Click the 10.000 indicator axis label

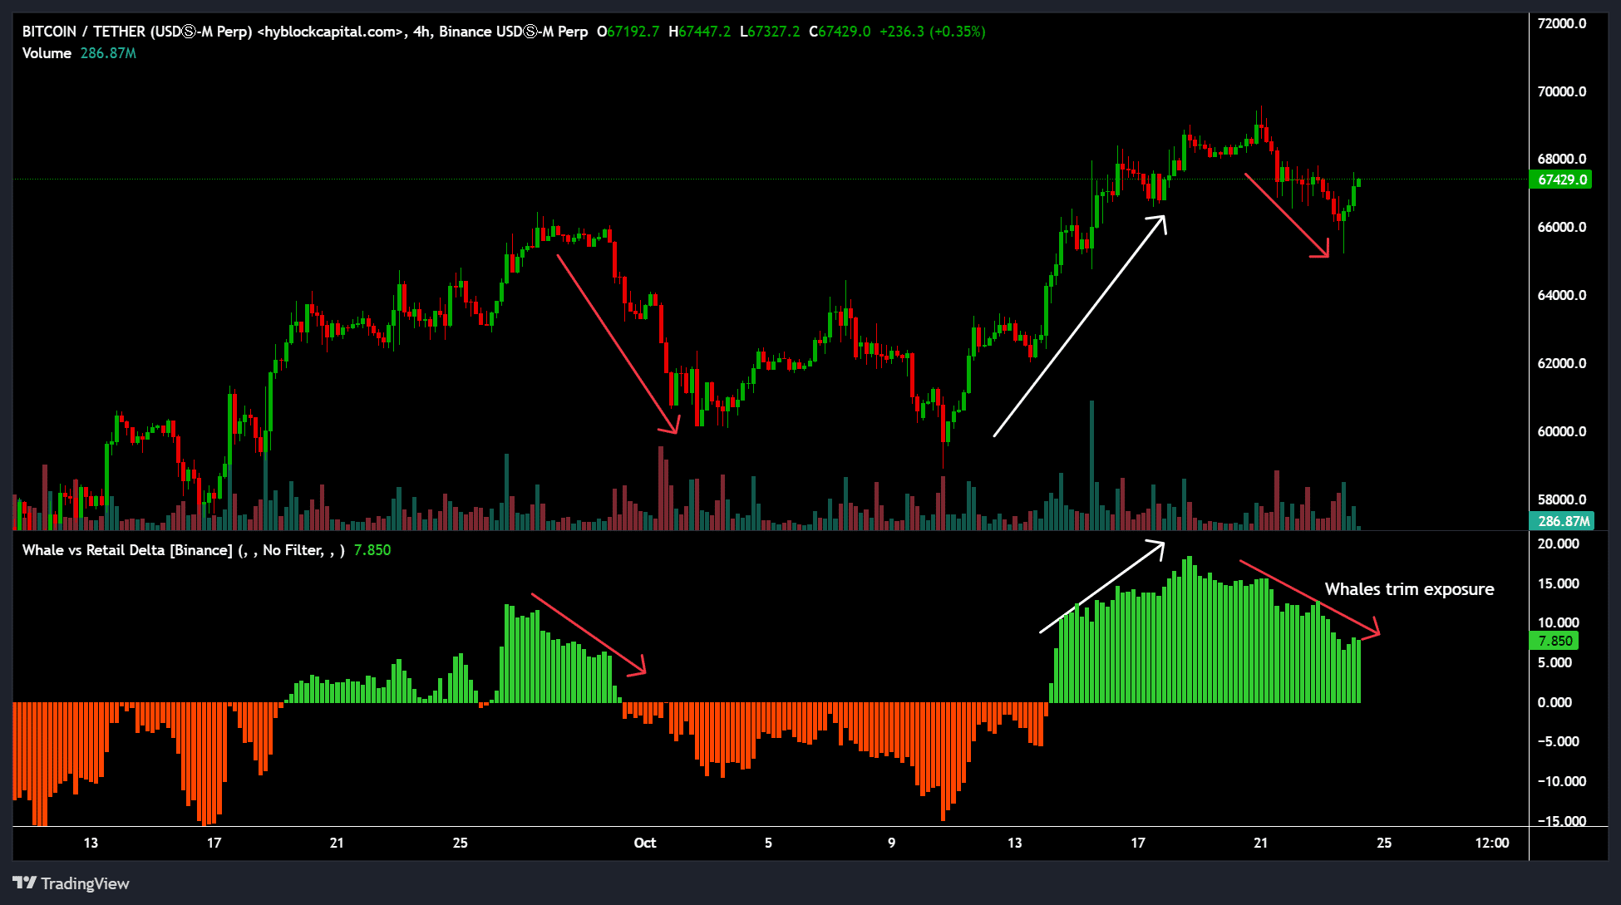(1559, 622)
